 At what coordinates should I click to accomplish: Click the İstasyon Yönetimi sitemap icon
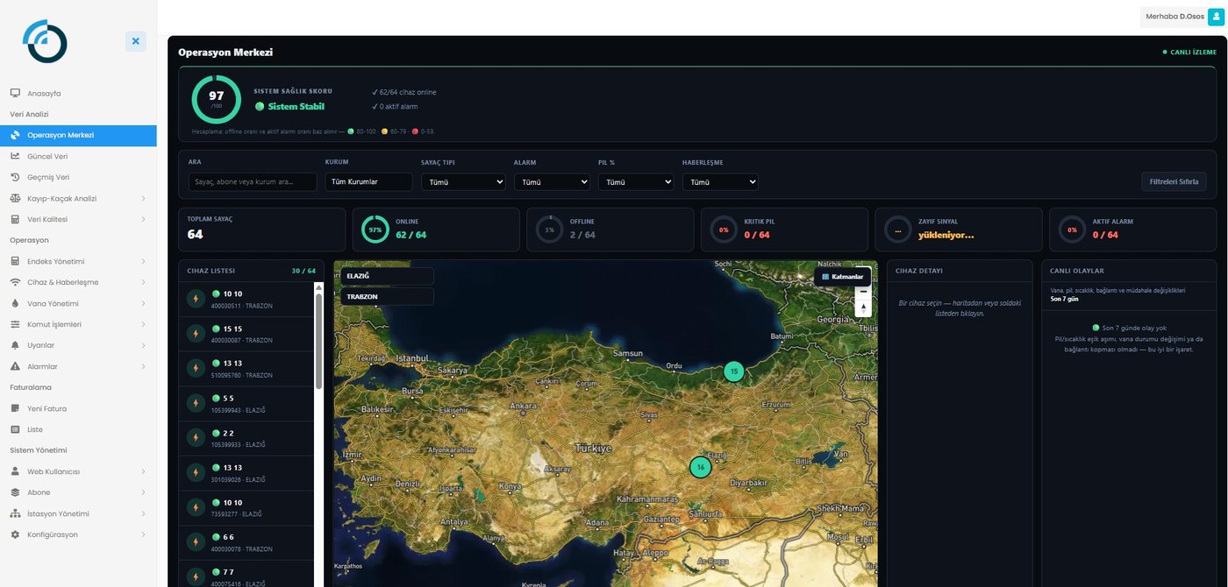tap(15, 513)
